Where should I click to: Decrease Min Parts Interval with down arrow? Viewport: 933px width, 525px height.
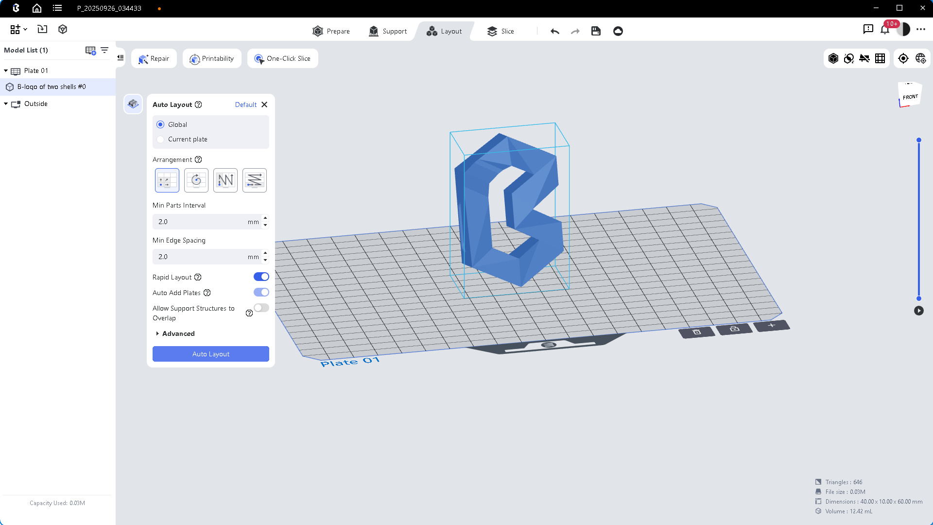tap(265, 225)
